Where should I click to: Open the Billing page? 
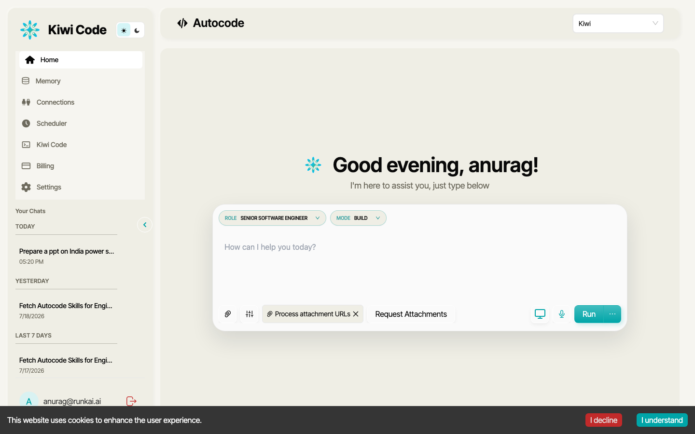81,166
